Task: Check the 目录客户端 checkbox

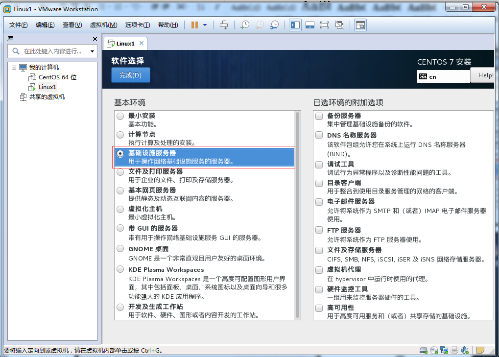Action: point(319,183)
